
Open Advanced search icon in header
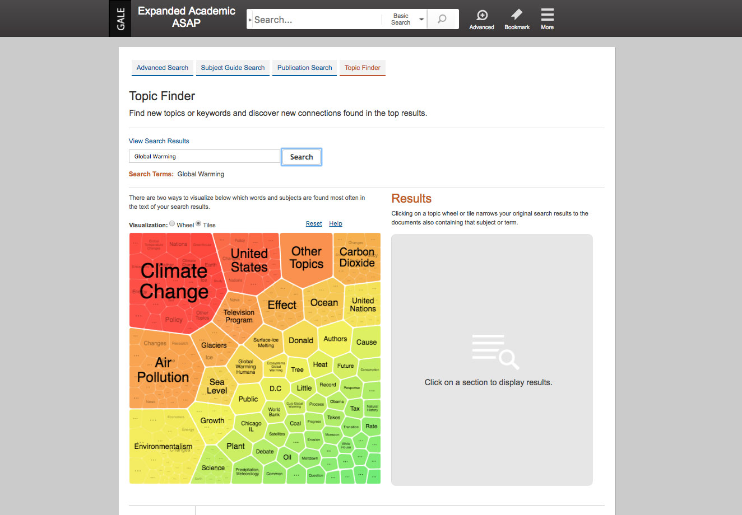coord(481,19)
